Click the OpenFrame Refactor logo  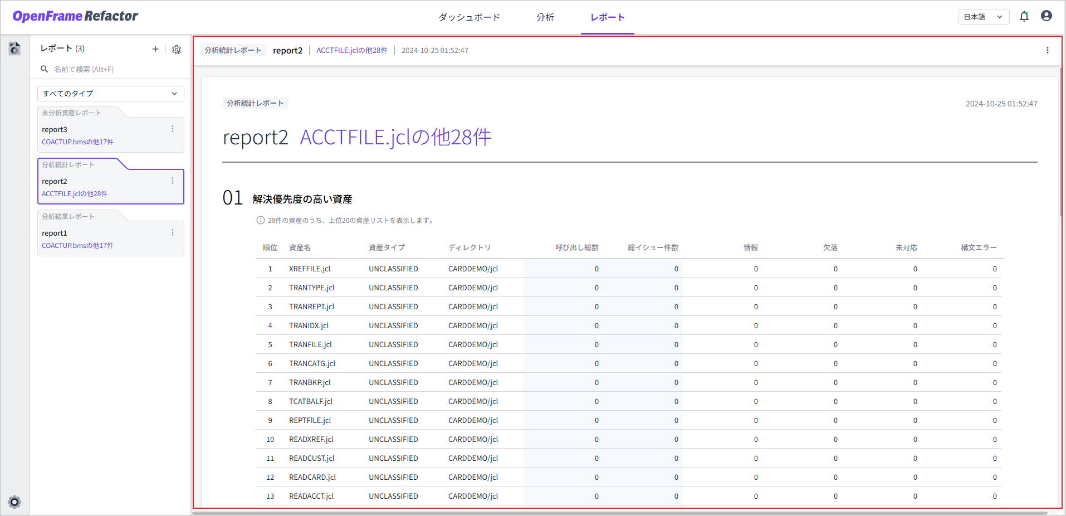click(75, 16)
